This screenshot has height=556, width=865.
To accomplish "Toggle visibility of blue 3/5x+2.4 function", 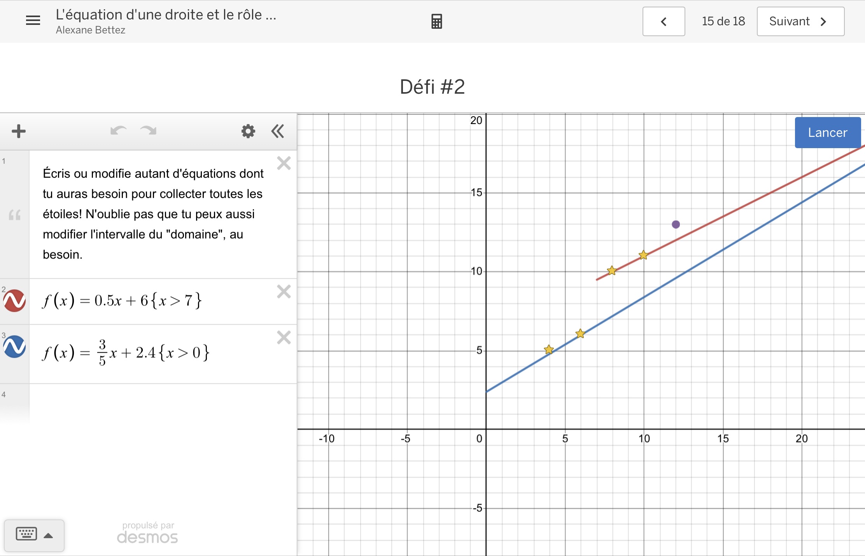I will [x=15, y=346].
